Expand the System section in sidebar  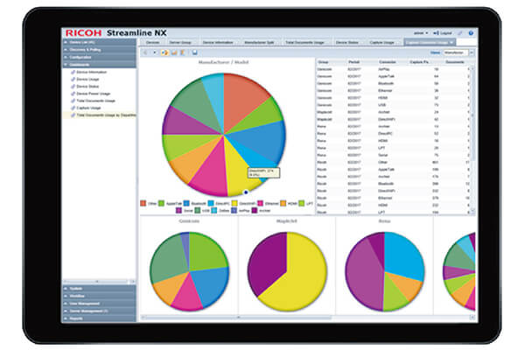click(100, 289)
